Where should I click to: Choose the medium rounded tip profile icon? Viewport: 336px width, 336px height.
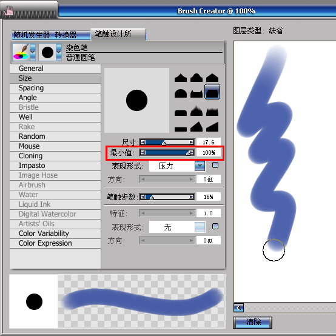tap(197, 78)
